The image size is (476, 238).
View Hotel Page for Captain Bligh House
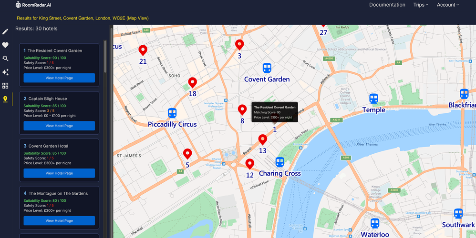59,126
